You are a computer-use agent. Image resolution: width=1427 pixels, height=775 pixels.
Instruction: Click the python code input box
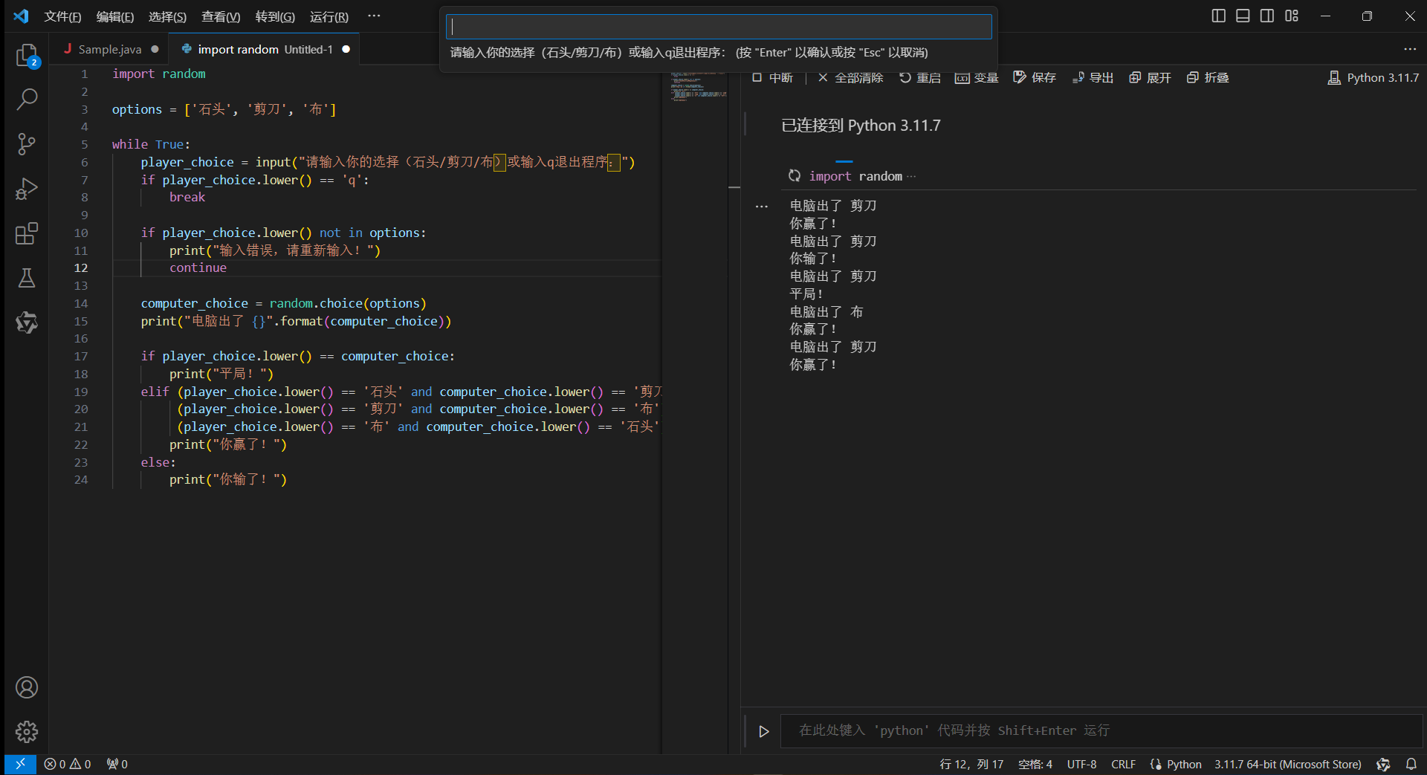1101,730
